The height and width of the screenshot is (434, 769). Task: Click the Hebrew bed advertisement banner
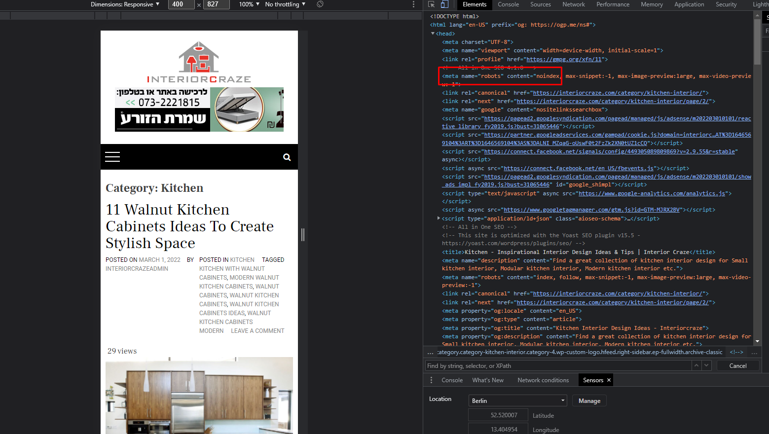[199, 109]
